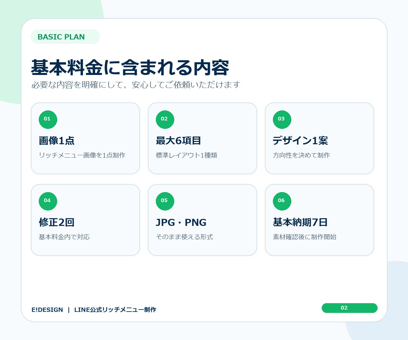Click the text 基本料金内で対応

coord(64,237)
